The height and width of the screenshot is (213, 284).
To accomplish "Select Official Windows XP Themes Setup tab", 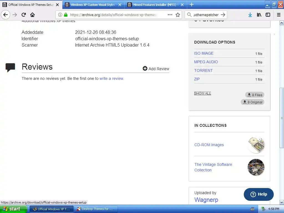I will tap(31, 5).
